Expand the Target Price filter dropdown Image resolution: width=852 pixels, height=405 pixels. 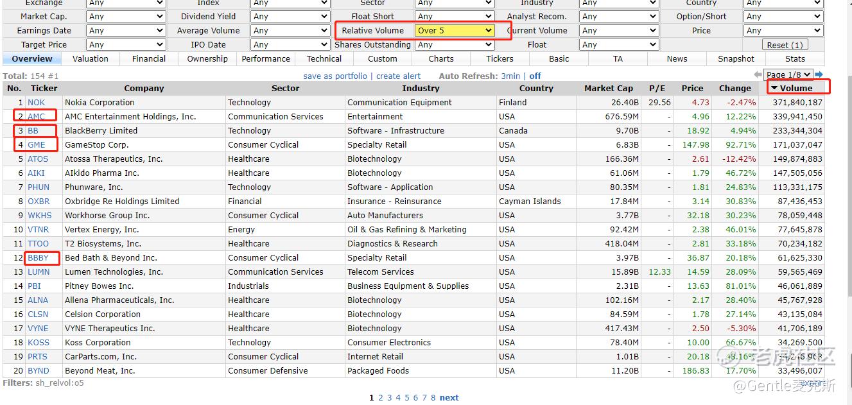pos(126,44)
